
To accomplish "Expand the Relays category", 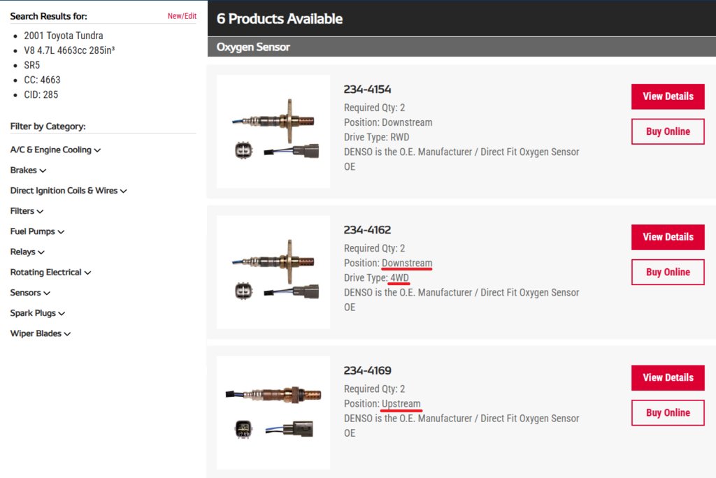I will (x=27, y=252).
